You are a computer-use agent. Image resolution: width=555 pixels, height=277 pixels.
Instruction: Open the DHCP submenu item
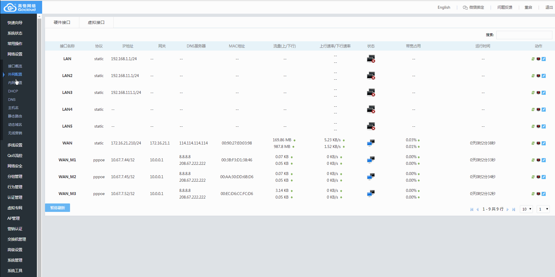(x=13, y=91)
